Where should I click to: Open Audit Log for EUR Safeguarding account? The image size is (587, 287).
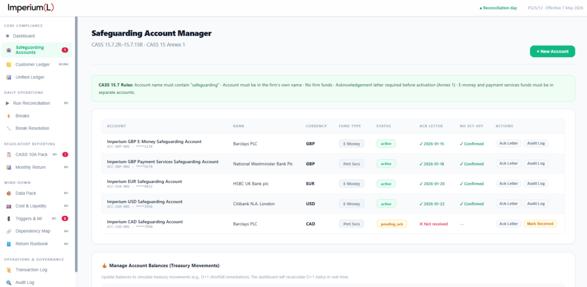(x=536, y=184)
